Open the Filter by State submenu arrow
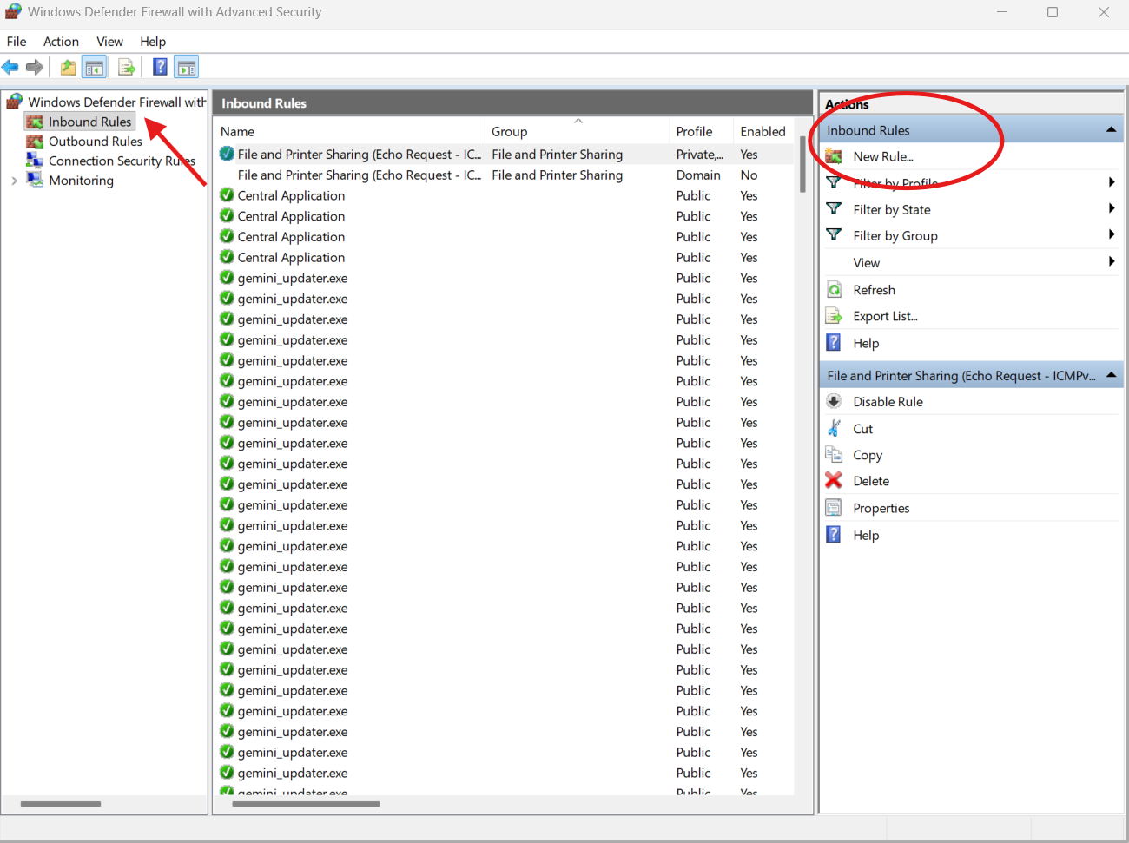The width and height of the screenshot is (1129, 843). coord(1111,209)
